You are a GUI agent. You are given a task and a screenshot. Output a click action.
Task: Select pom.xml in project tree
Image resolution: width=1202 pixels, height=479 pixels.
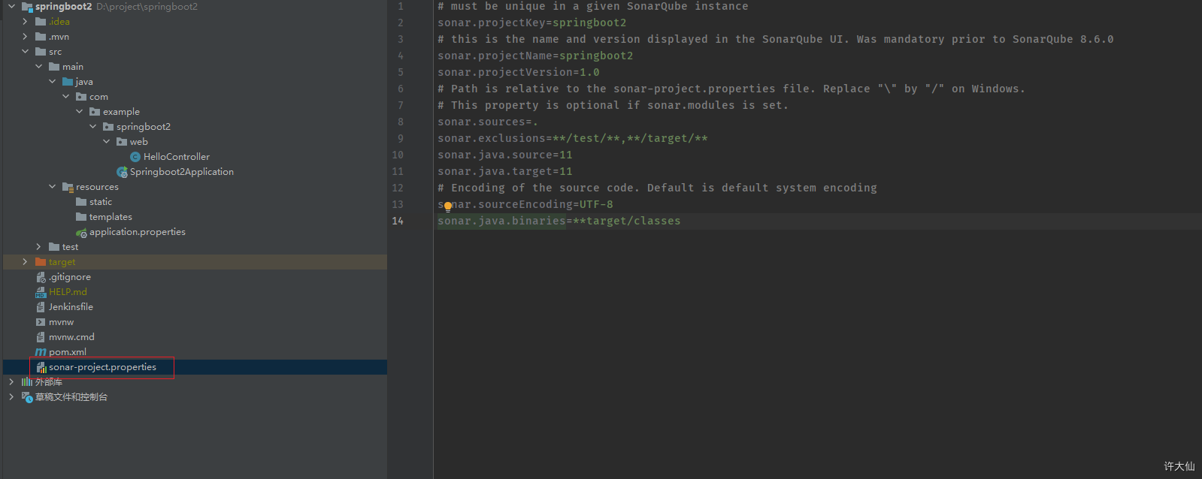[68, 352]
